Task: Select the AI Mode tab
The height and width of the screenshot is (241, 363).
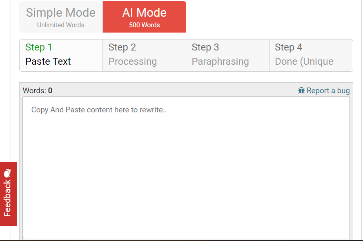Action: pyautogui.click(x=145, y=17)
